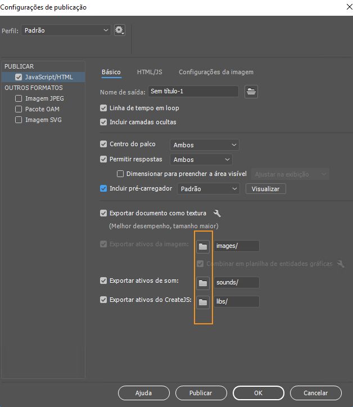Click the Publicar button
The image size is (353, 407).
click(x=201, y=393)
